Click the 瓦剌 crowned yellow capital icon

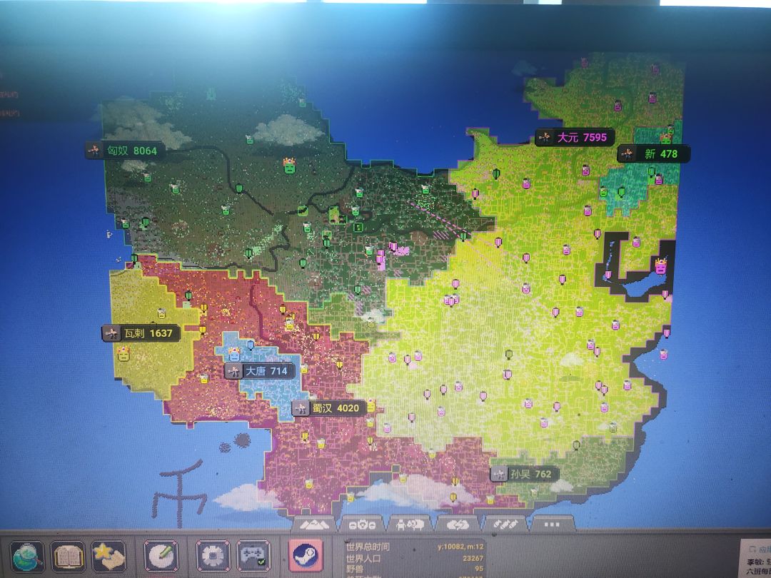click(123, 353)
